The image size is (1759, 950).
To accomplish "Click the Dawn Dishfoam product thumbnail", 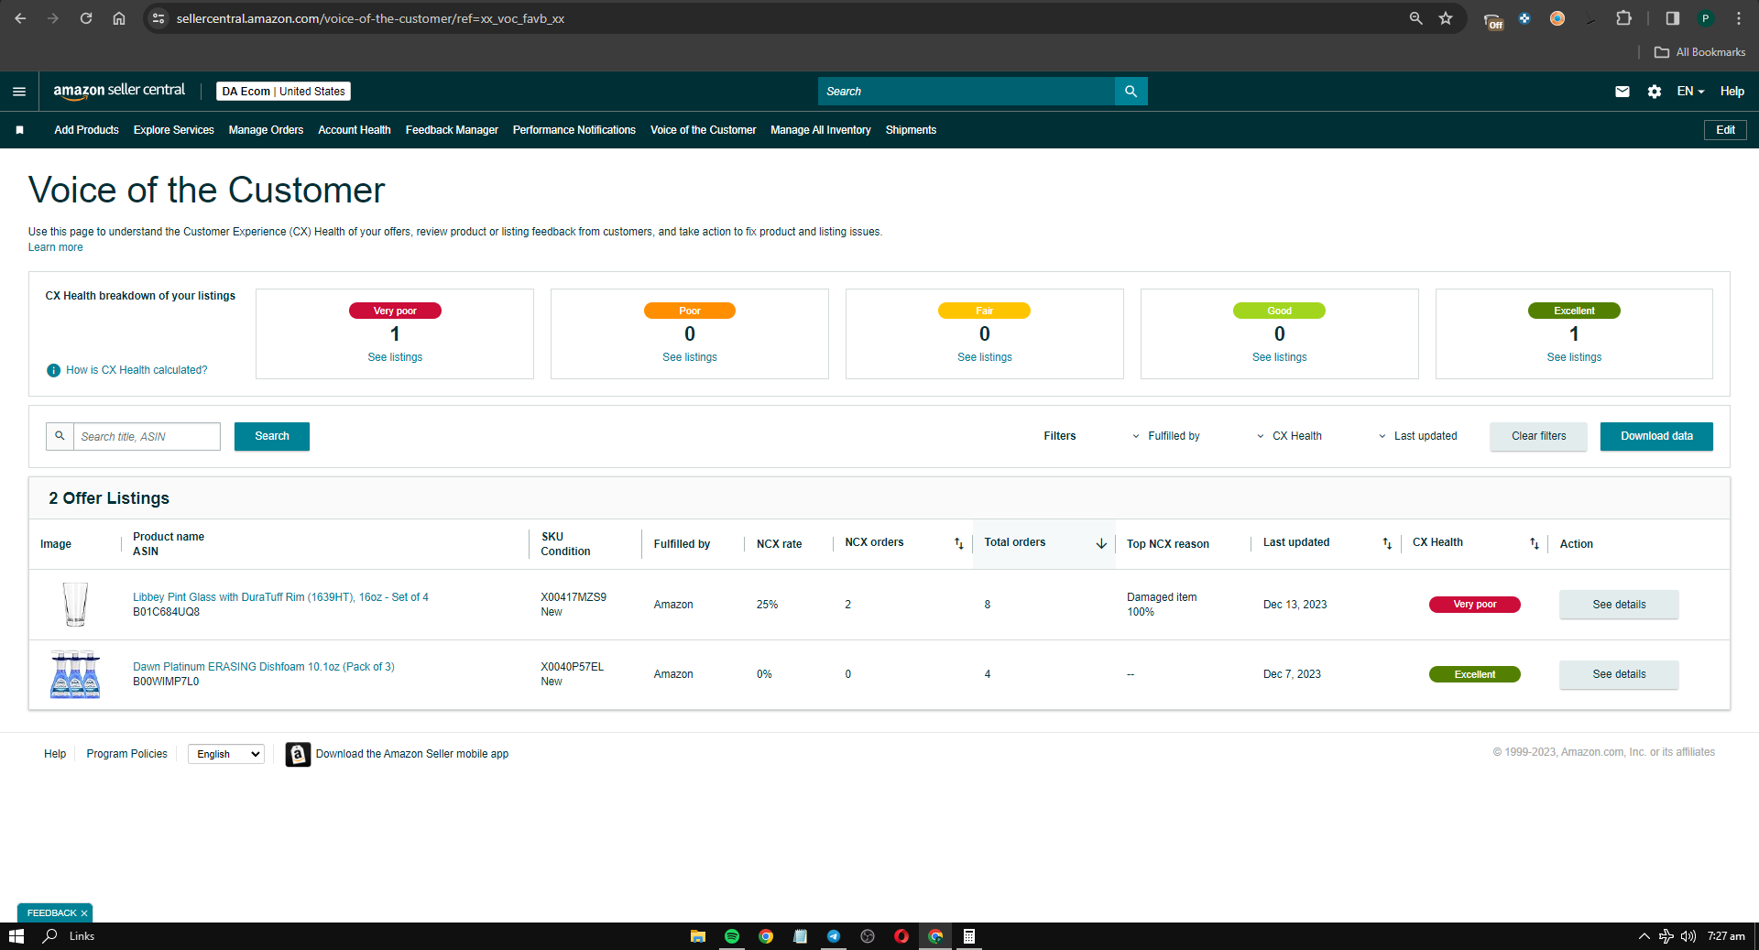I will point(75,674).
